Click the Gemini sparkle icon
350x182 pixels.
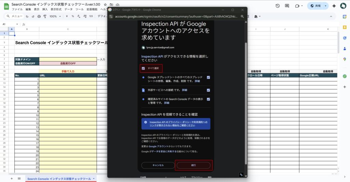[334, 6]
